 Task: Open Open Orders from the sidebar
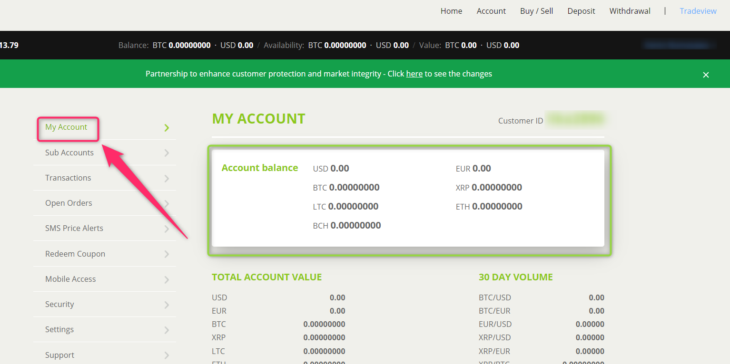69,203
